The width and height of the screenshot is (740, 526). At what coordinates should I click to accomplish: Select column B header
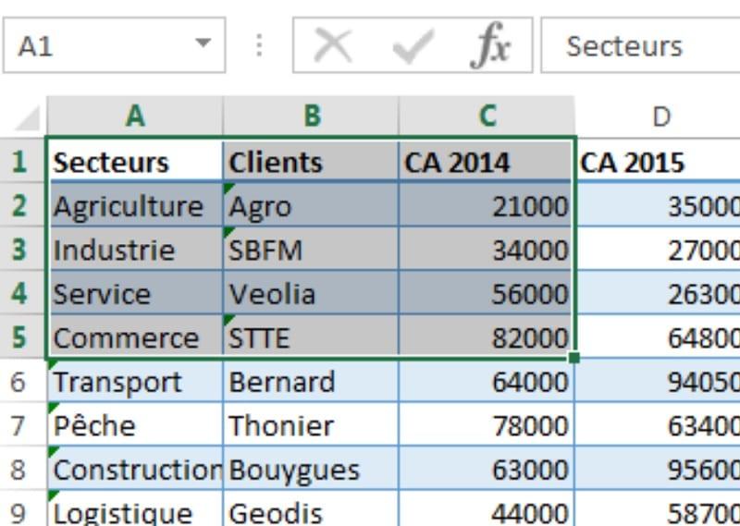[312, 116]
